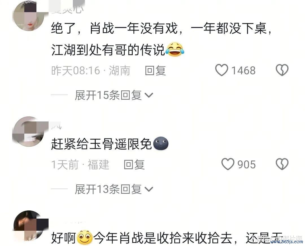This screenshot has height=246, width=305.
Task: Click the dark moon face emoji
Action: tap(161, 143)
